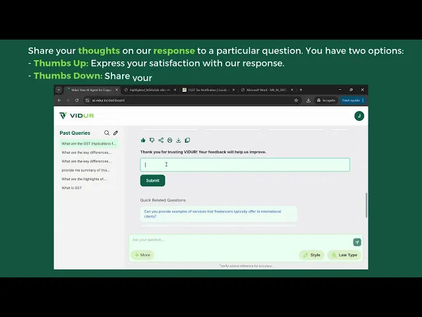Click browser forward arrow

click(68, 100)
